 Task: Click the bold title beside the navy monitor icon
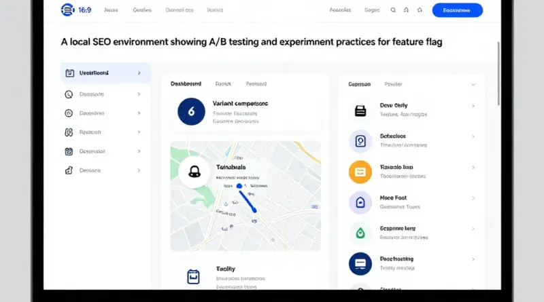pos(396,259)
